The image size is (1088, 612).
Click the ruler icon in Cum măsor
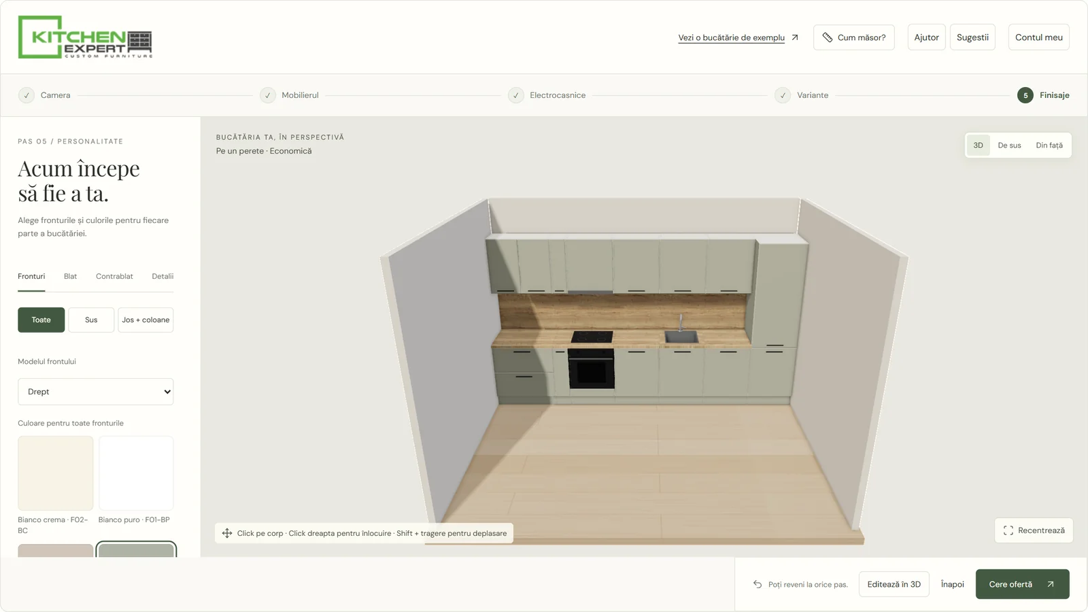click(828, 37)
